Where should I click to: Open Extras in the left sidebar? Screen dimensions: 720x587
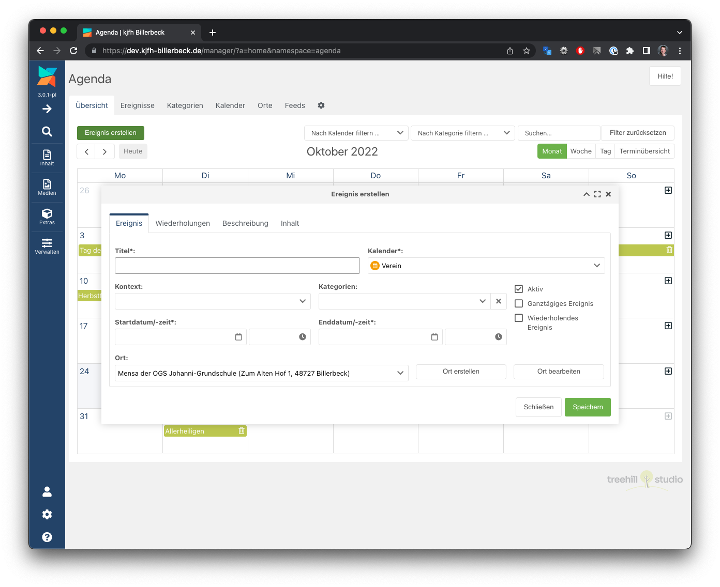click(47, 217)
